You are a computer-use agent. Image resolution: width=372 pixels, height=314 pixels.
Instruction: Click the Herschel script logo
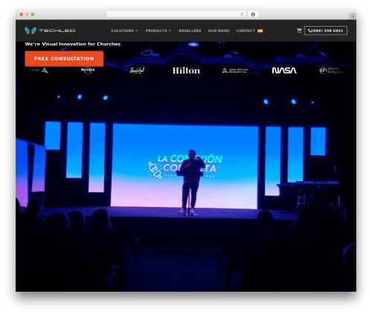(x=137, y=71)
